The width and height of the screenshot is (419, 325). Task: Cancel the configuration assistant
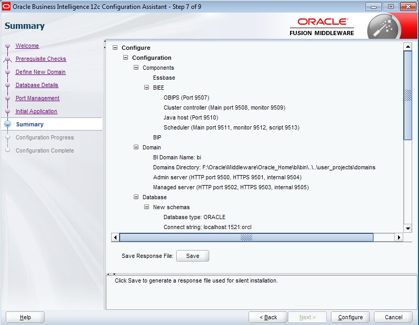point(393,317)
